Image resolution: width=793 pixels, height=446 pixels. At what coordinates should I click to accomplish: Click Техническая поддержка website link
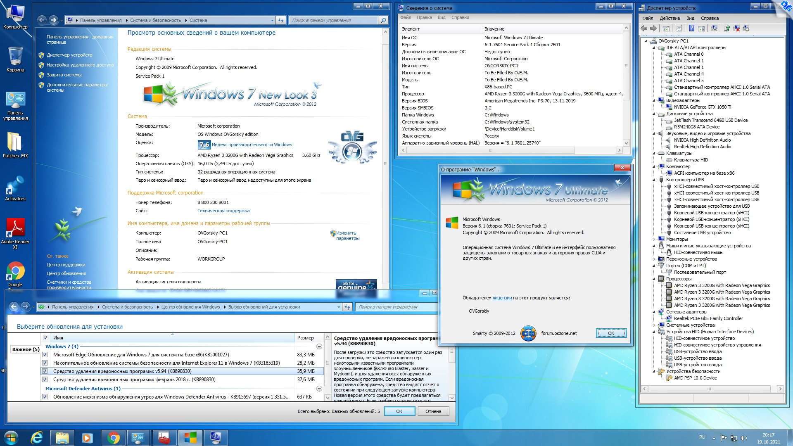coord(223,211)
